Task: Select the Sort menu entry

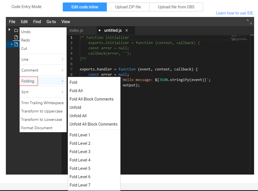Action: click(x=43, y=92)
